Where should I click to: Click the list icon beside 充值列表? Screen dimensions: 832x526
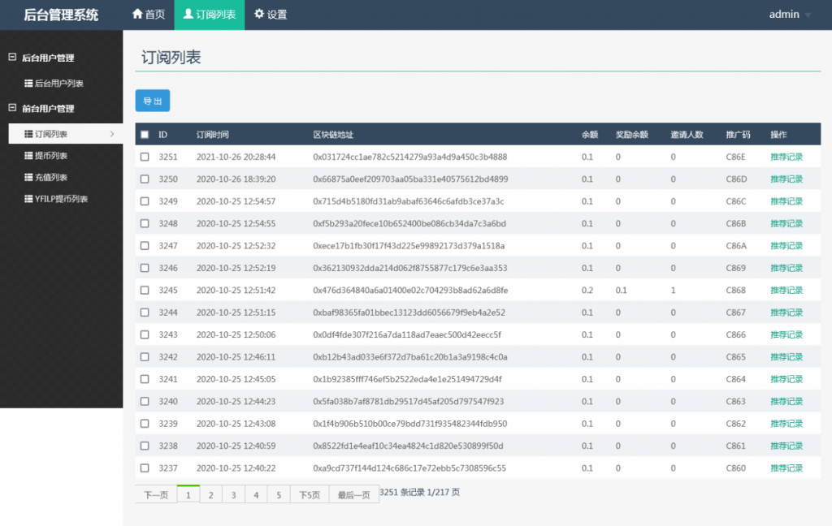(x=28, y=178)
